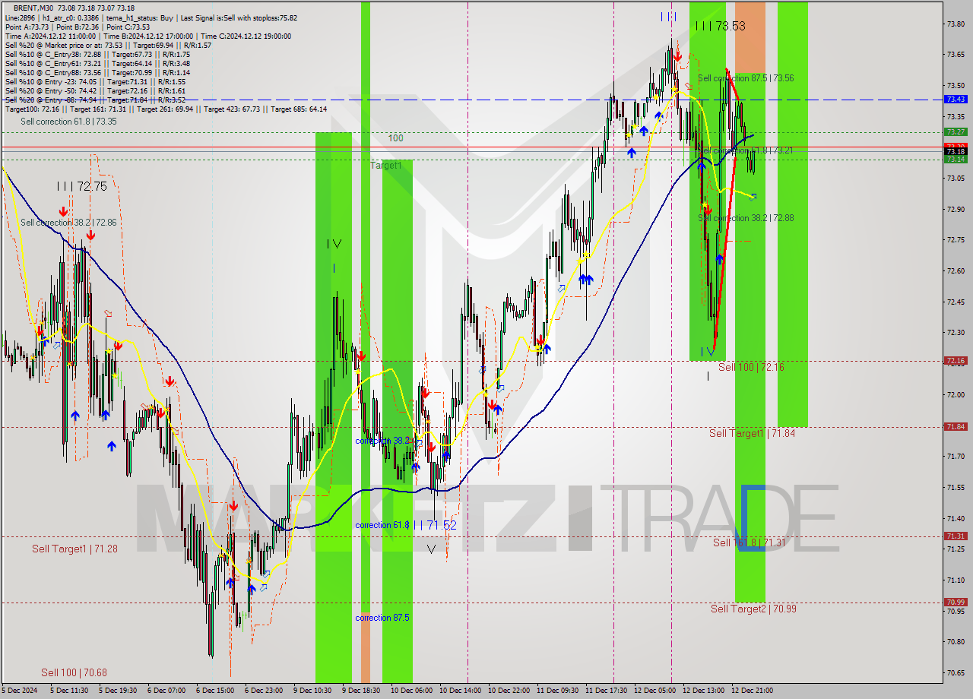
Task: Click the 'Sell %10 @ C_Entry88: 73.56' line
Action: tap(97, 72)
